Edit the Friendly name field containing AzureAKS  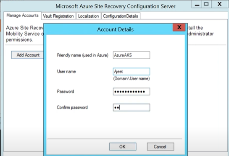pos(132,55)
